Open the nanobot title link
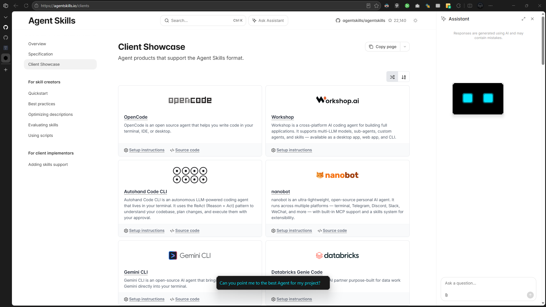This screenshot has width=546, height=307. [281, 191]
